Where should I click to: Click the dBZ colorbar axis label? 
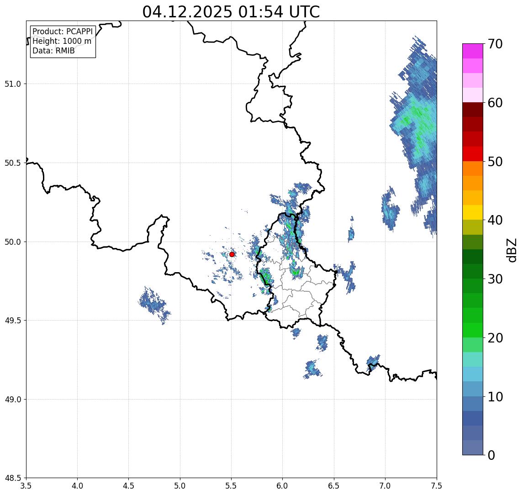tap(512, 250)
